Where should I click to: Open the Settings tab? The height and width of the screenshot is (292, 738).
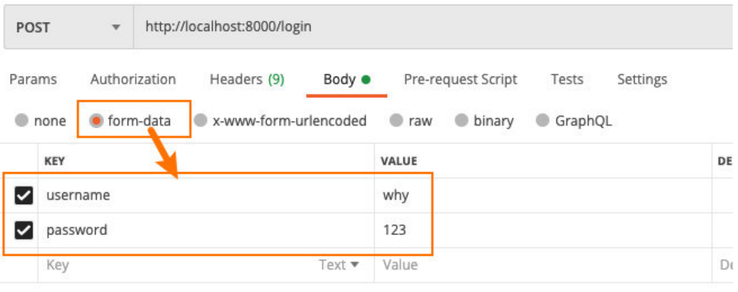[x=642, y=80]
